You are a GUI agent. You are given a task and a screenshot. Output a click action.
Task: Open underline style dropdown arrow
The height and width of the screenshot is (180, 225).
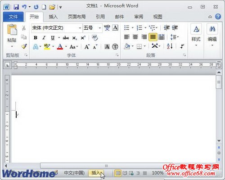pos(59,38)
